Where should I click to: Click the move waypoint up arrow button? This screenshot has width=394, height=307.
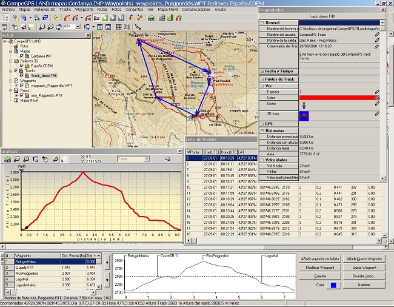[x=107, y=263]
